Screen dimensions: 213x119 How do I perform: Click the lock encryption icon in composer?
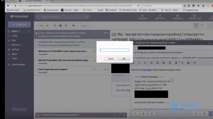click(143, 114)
